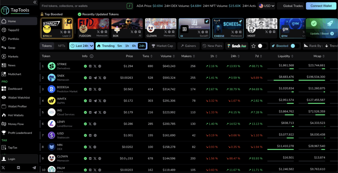Select the Snek.fun filter
This screenshot has height=173, width=338.
coord(237,46)
